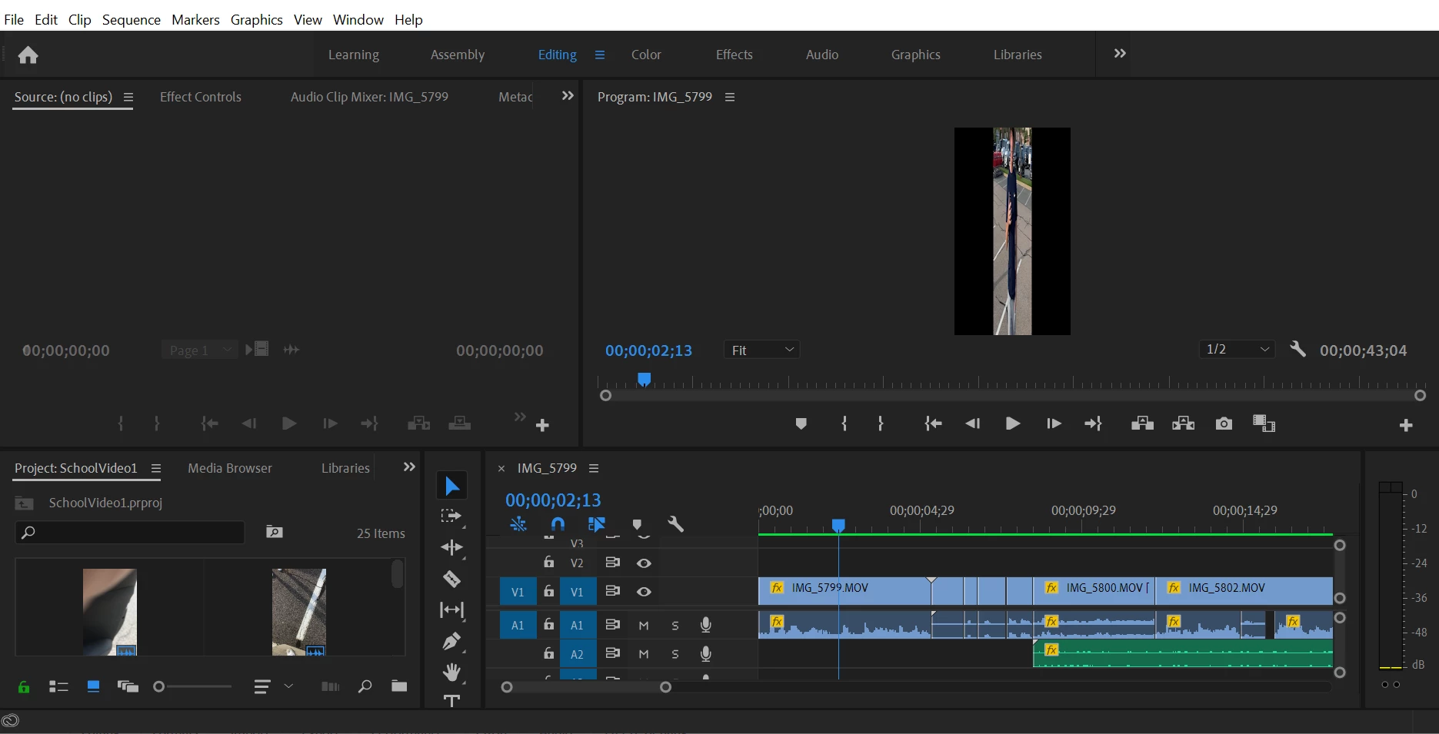Toggle lock on track V2
The image size is (1439, 734).
[x=548, y=563]
